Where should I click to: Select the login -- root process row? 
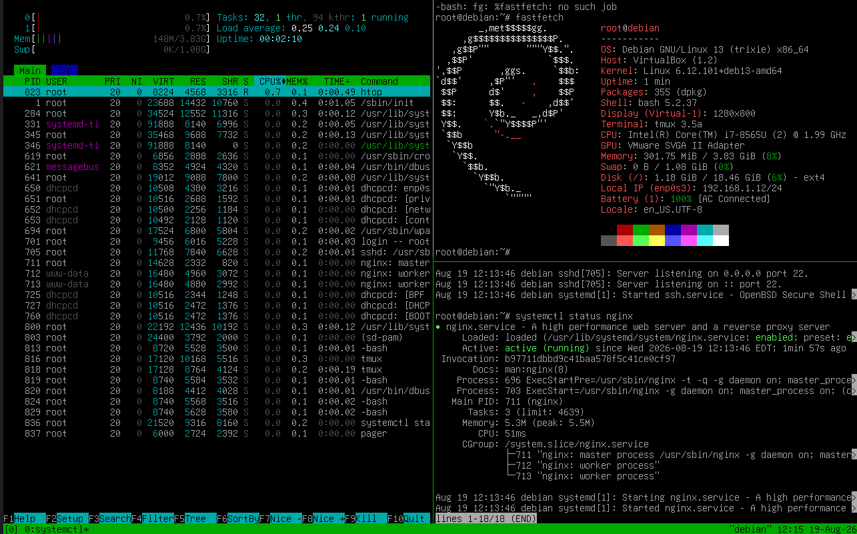[217, 241]
